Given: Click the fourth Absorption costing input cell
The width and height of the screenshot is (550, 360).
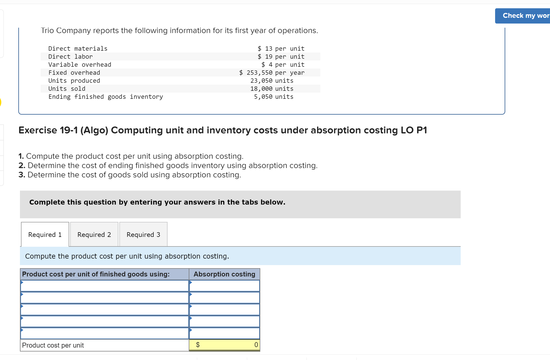Looking at the screenshot, I should (224, 321).
